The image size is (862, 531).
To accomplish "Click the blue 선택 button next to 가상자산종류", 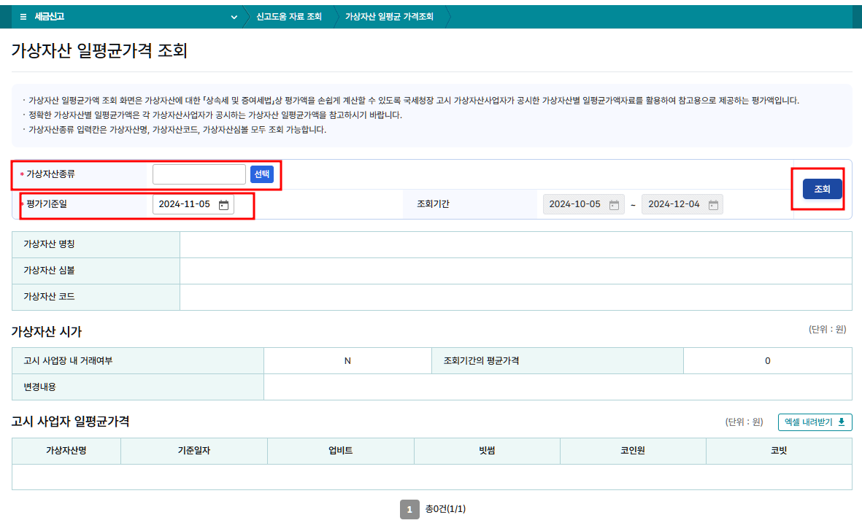I will (x=261, y=174).
